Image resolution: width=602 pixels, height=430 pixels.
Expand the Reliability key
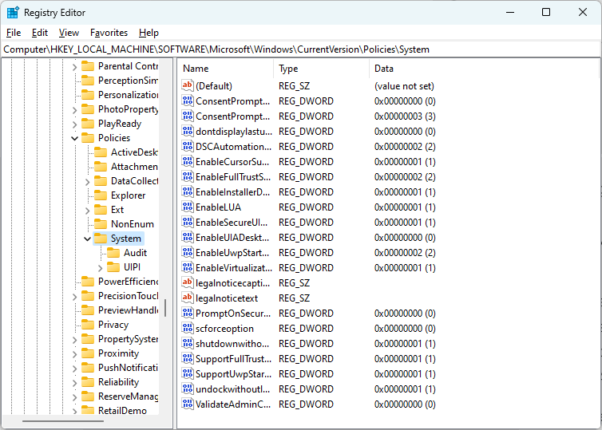click(74, 382)
